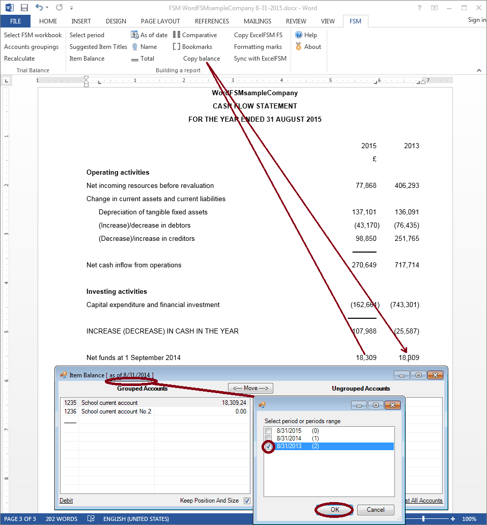This screenshot has width=487, height=525.
Task: Click the zoom slider handle
Action: click(x=423, y=519)
